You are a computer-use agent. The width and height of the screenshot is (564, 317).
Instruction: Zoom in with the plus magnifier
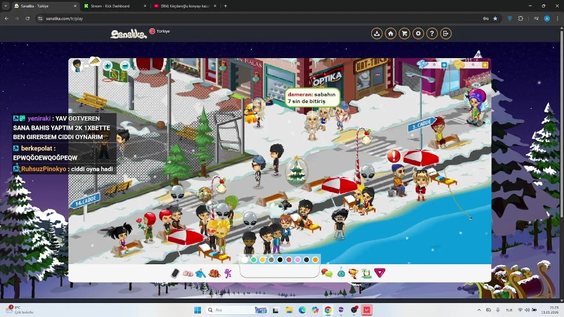pyautogui.click(x=108, y=66)
